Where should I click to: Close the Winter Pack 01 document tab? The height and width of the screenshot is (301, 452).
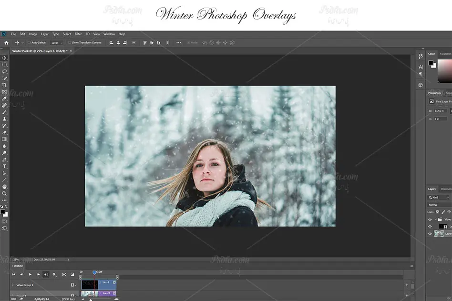(71, 51)
